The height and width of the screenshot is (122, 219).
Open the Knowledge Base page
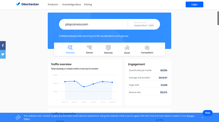pos(71,4)
